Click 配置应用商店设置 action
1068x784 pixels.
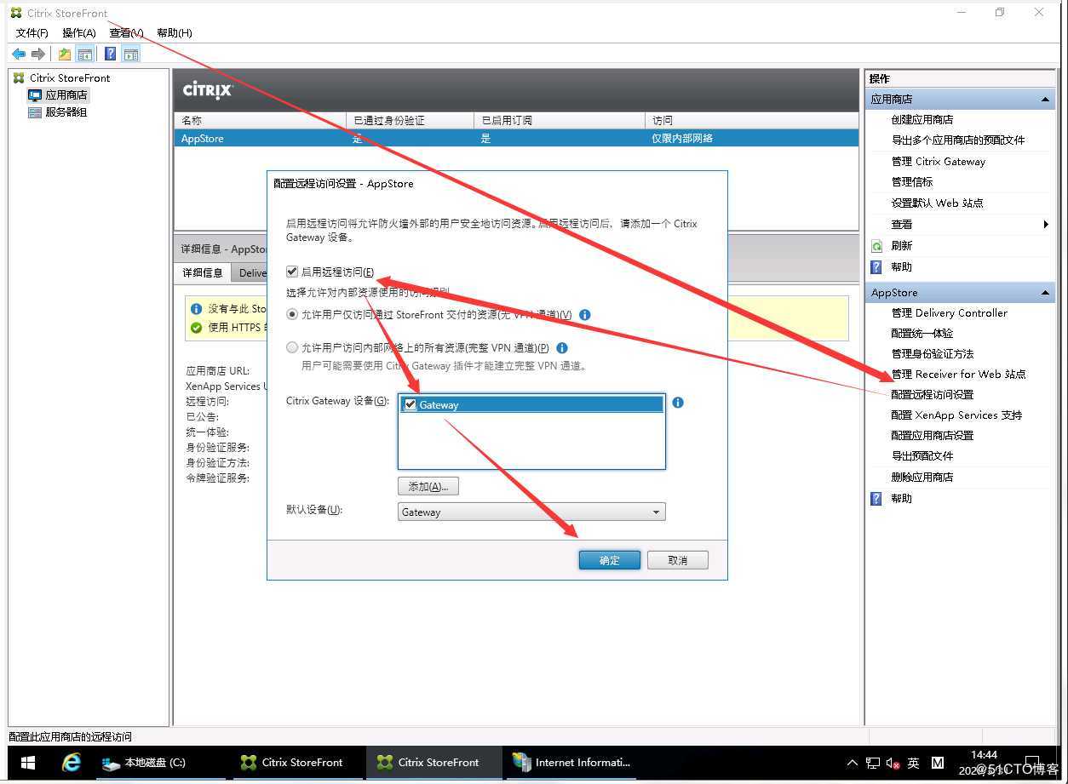tap(933, 436)
